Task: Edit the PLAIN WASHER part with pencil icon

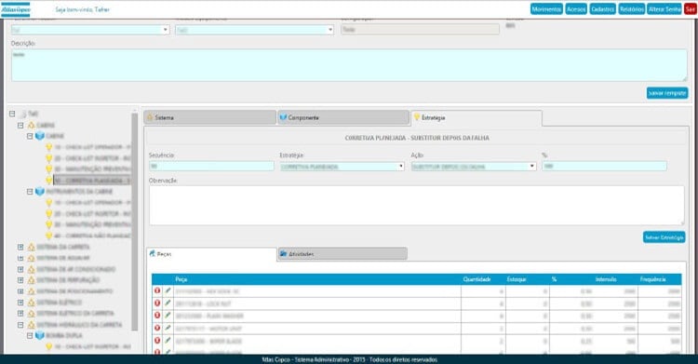Action: (x=168, y=316)
